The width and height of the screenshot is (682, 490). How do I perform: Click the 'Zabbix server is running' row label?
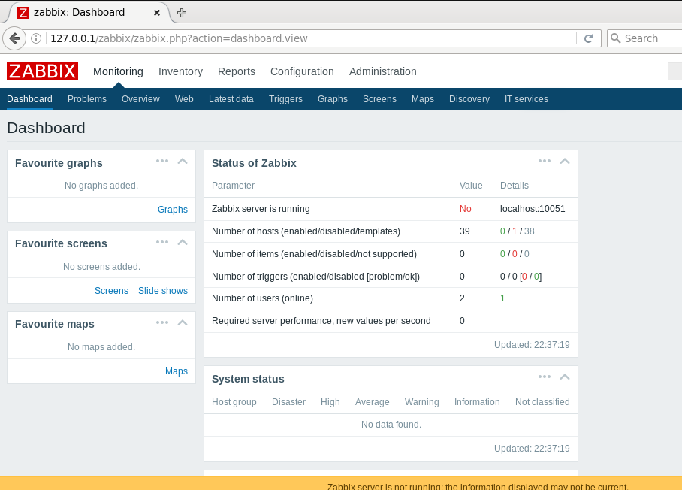[x=261, y=209]
